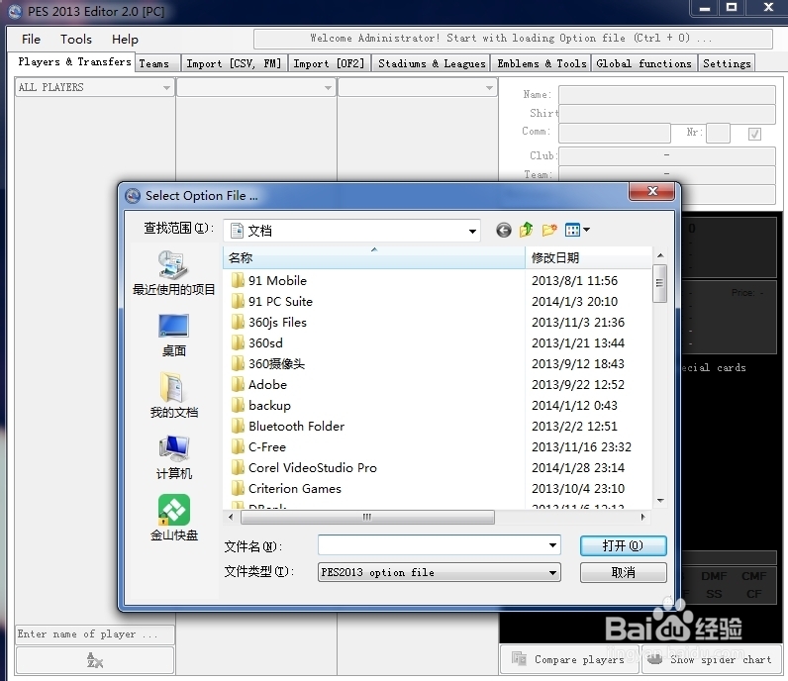Click the Name input field
The width and height of the screenshot is (788, 681).
point(667,94)
